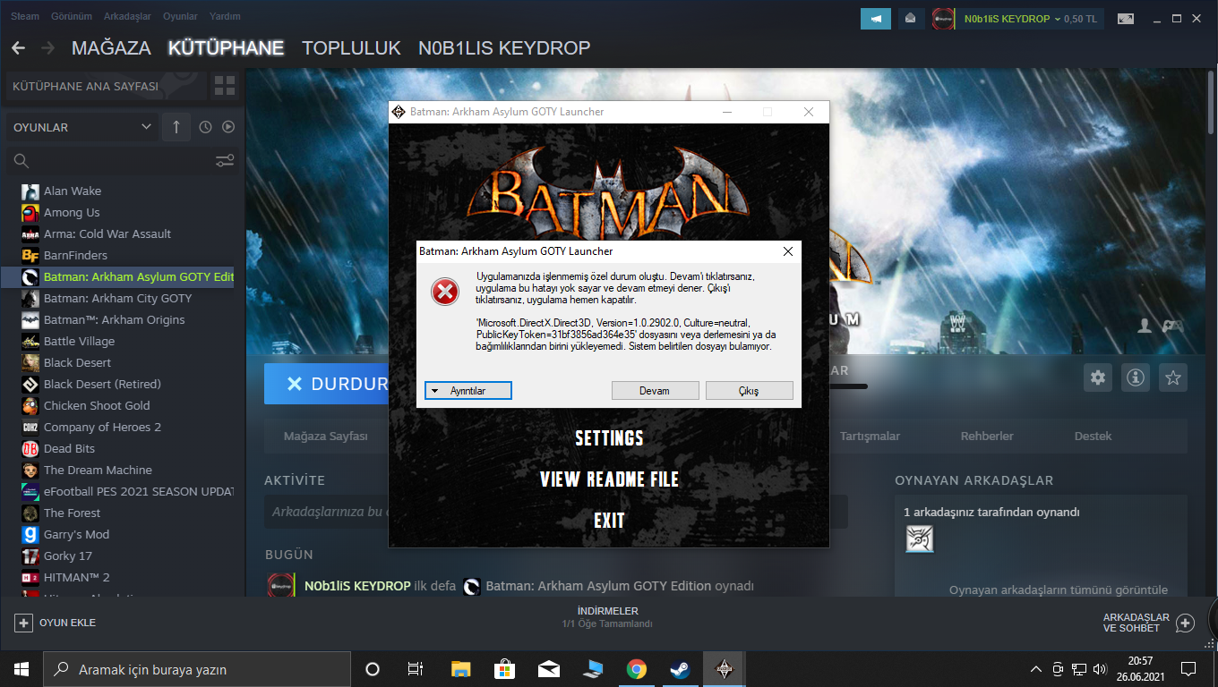This screenshot has height=687, width=1218.
Task: Add Batman to favorites with star icon
Action: pos(1173,377)
